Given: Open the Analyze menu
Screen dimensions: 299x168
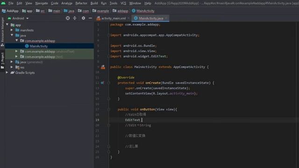Looking at the screenshot, I should pos(67,3).
